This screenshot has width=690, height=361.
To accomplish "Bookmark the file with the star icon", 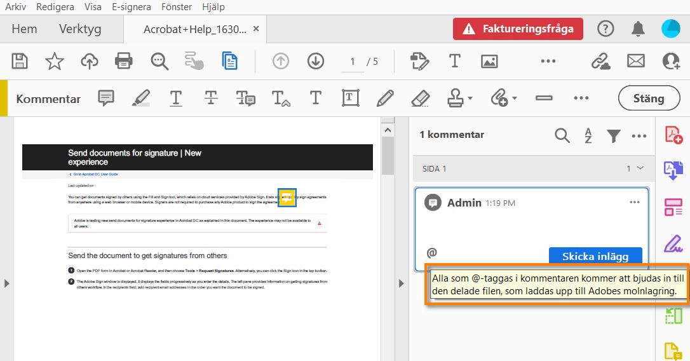I will (x=55, y=61).
